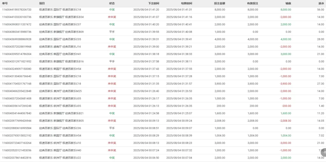Screen dimensions: 326x162
Task: Select order number 1160044159378206720
Action: [17, 10]
